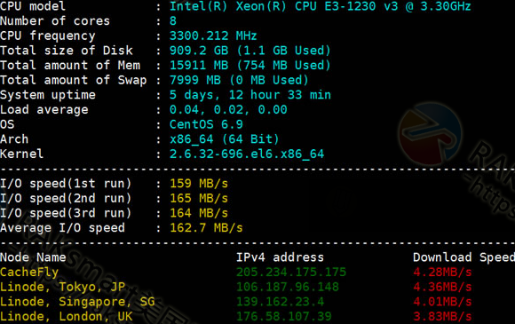The image size is (515, 324).
Task: Click the 'Load average' label
Action: tap(44, 110)
